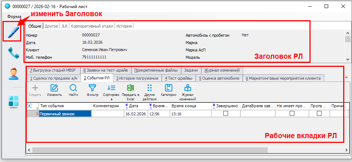Check the Прогул column checkbox
352x162 pixels.
pyautogui.click(x=319, y=114)
